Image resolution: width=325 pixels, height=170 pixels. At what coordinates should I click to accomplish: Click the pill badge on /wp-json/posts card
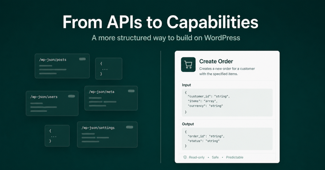pyautogui.click(x=82, y=59)
